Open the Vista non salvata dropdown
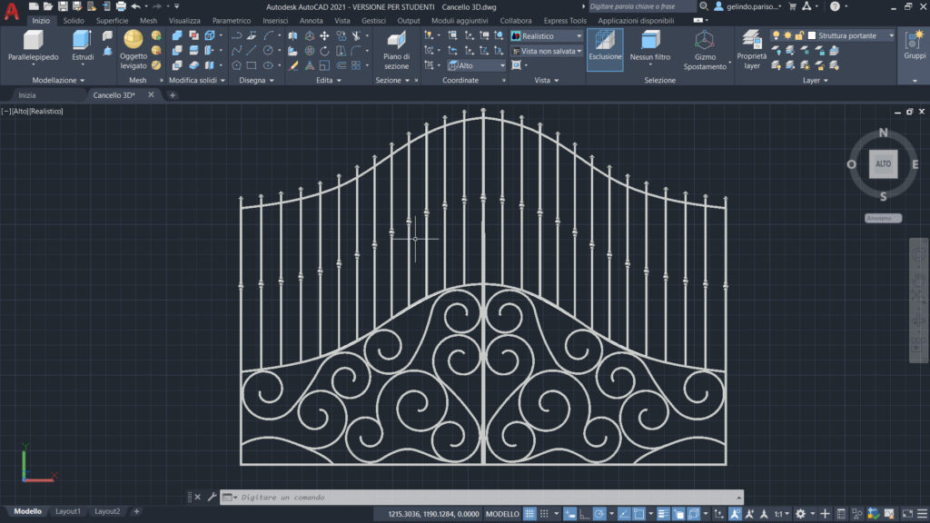The height and width of the screenshot is (523, 930). pos(546,51)
